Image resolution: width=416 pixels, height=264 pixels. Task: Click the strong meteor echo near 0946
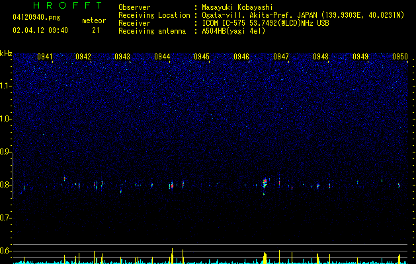click(265, 183)
